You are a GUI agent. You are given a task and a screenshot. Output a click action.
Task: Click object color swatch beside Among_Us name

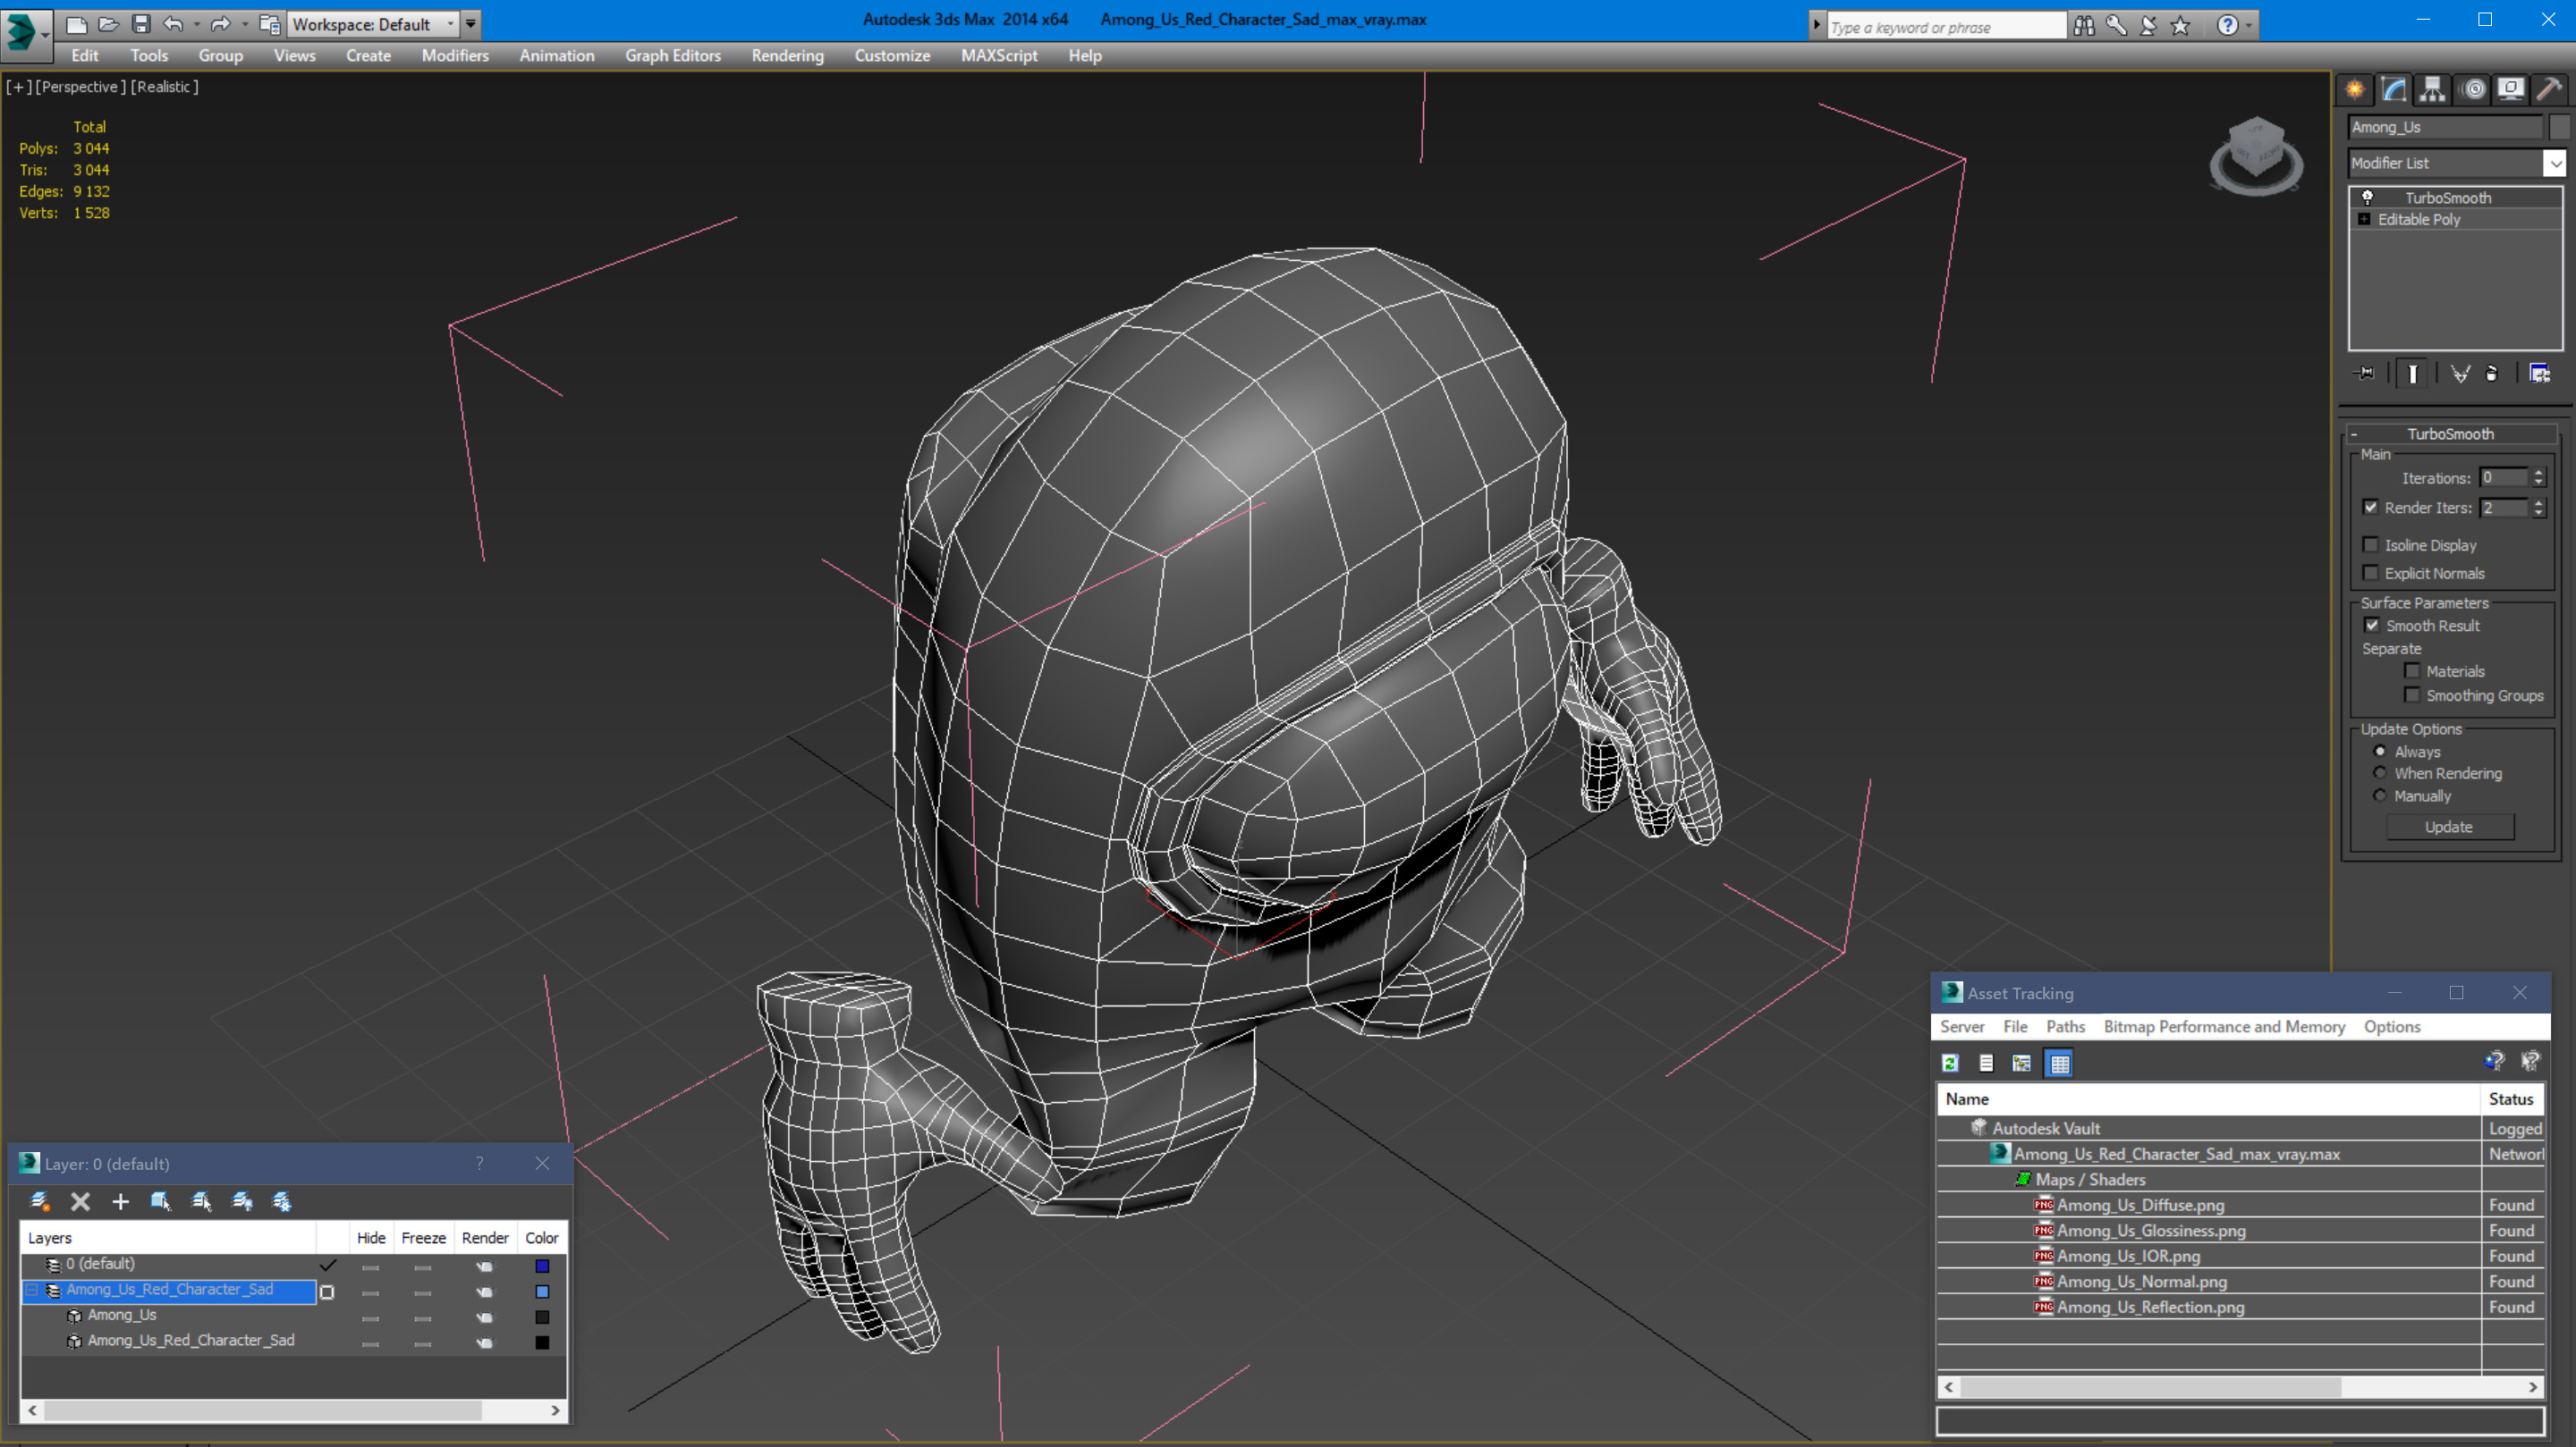coord(2559,127)
